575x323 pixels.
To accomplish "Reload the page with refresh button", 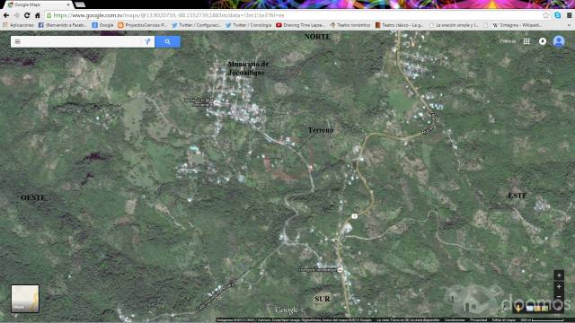I will coord(27,15).
